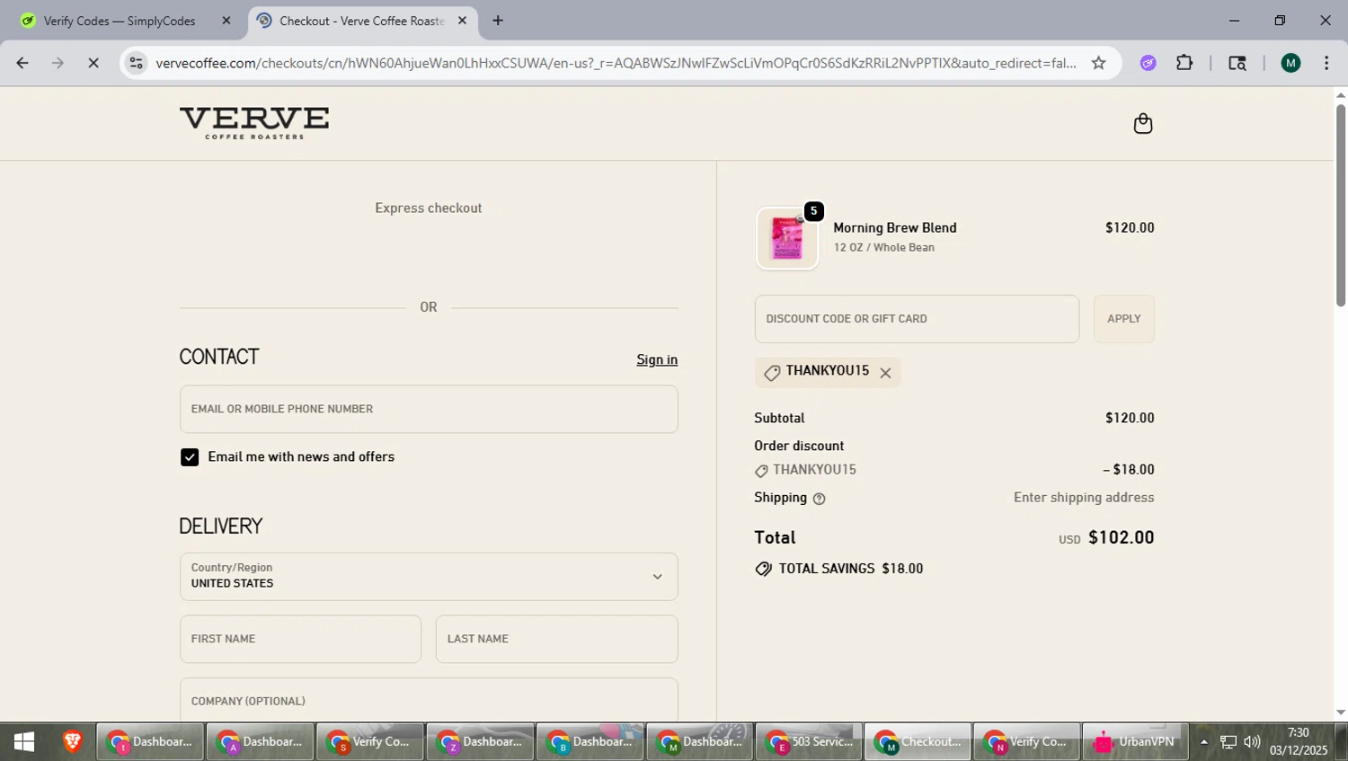Viewport: 1348px width, 761px height.
Task: Click the Apply discount button
Action: [x=1123, y=319]
